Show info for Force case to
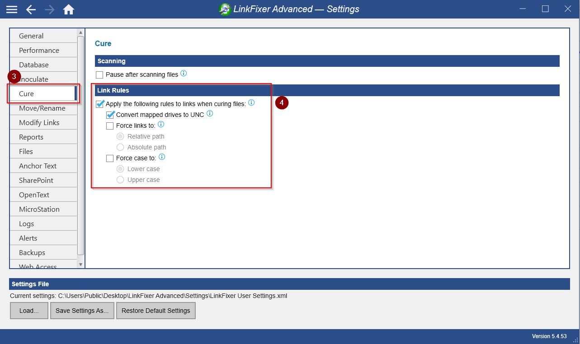 [162, 157]
